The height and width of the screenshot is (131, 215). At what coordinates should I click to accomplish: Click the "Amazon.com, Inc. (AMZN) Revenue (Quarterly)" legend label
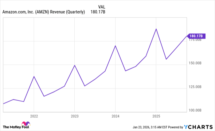click(x=44, y=12)
